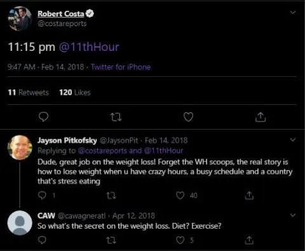This screenshot has height=251, width=305.
Task: Reply to Jayson Pitkofsky's tweet
Action: point(42,195)
